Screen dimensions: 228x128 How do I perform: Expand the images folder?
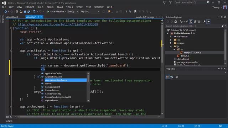(x=171, y=43)
